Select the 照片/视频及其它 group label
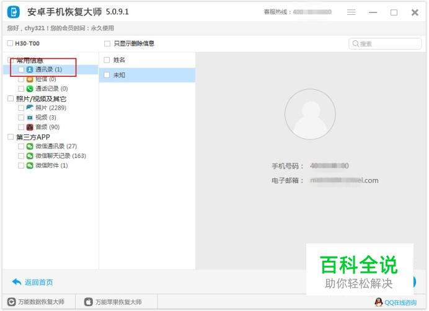This screenshot has height=311, width=429. pyautogui.click(x=41, y=99)
